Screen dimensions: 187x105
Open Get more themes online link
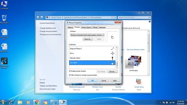(136, 50)
